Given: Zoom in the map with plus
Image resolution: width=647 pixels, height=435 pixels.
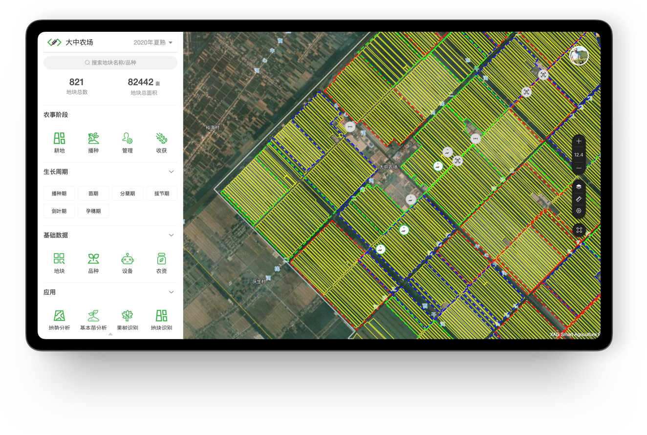Looking at the screenshot, I should (579, 141).
